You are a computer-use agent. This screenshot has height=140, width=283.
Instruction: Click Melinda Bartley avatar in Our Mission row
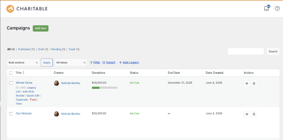[x=56, y=114]
